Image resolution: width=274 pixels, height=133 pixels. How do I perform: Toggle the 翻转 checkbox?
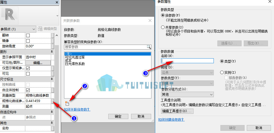click(x=28, y=35)
